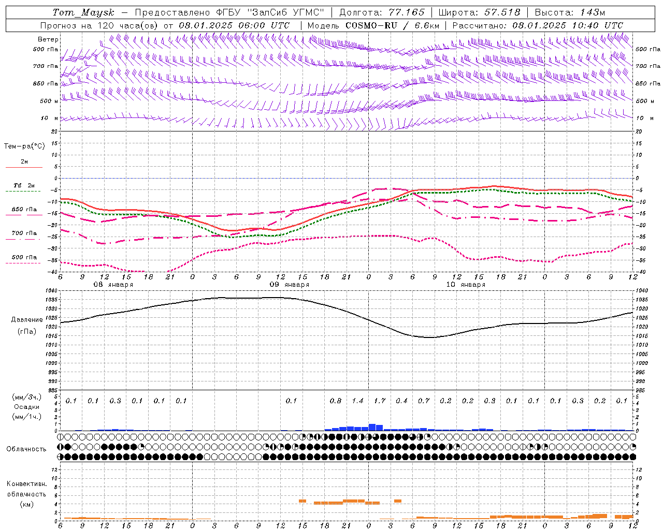Select the Облачность cloud cover label

[26, 449]
